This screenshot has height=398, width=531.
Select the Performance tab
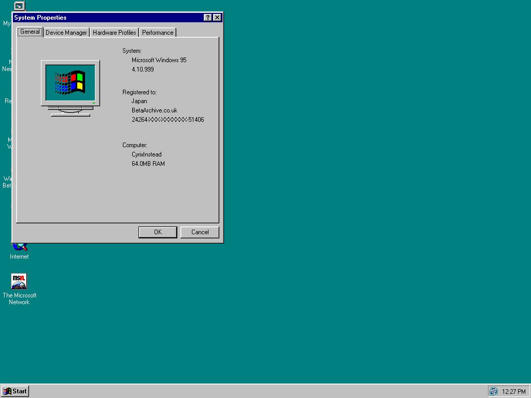158,33
